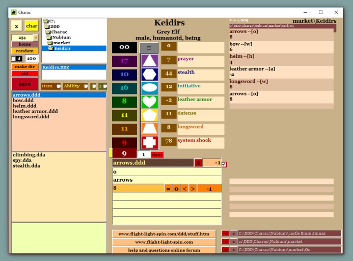Open the market folder in directory tree
The image size is (353, 261).
(x=62, y=43)
